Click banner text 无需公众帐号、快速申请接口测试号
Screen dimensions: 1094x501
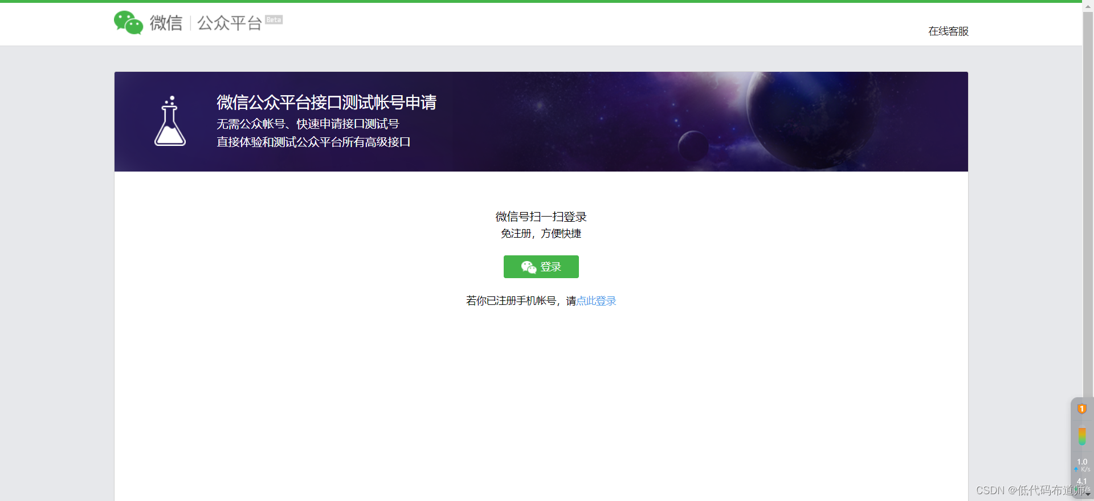(x=308, y=124)
